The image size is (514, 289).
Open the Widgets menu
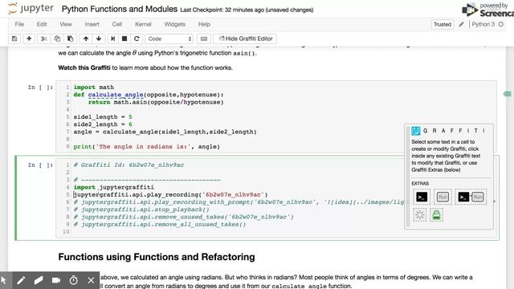[x=175, y=24]
